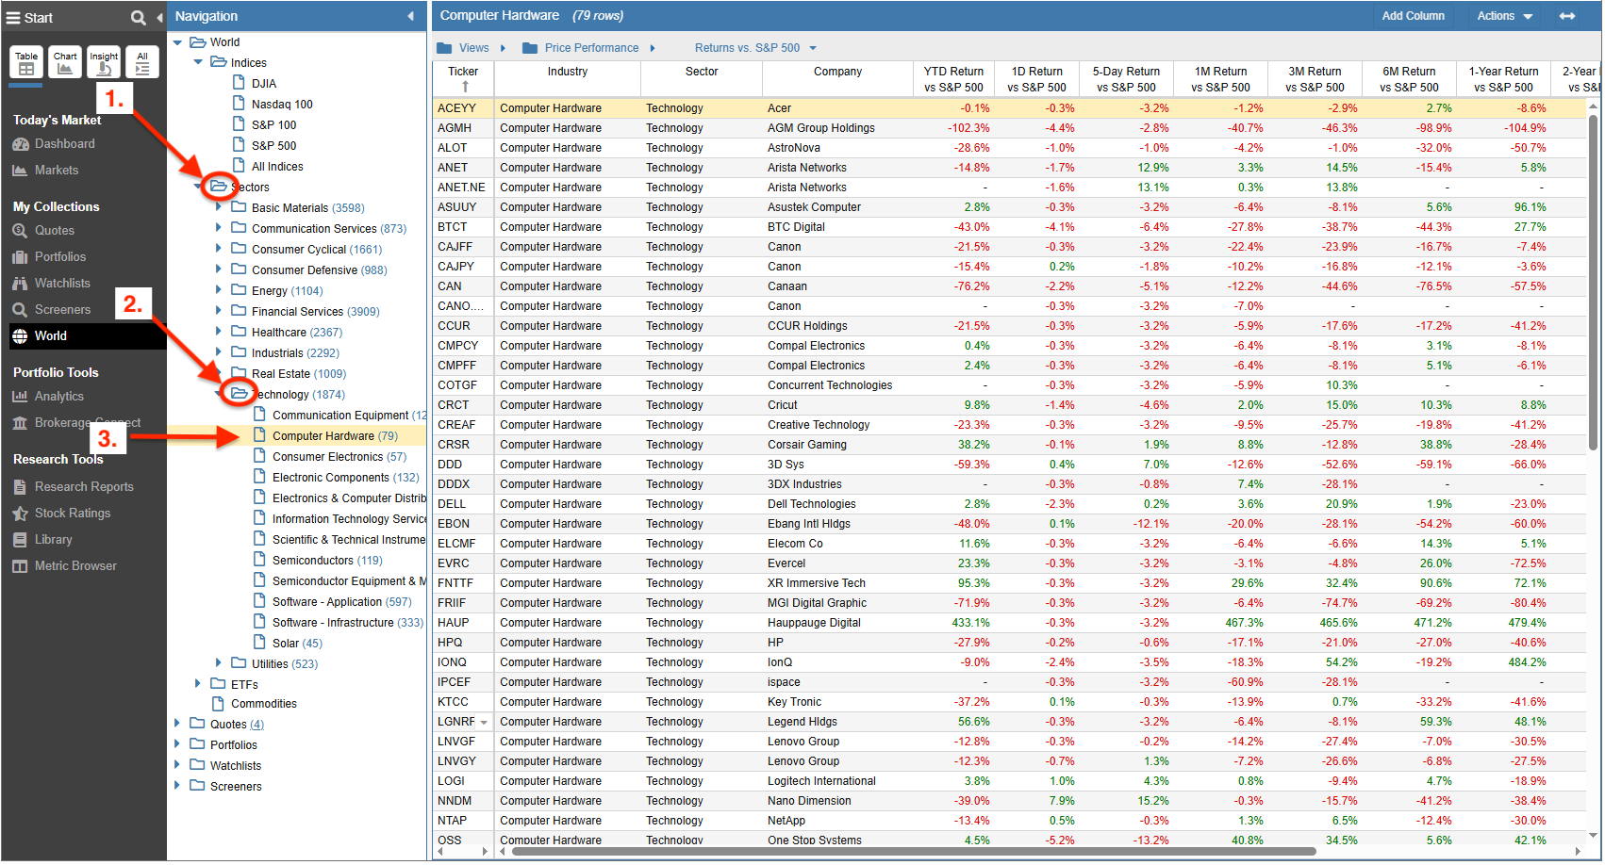Screen dimensions: 1605x865
Task: Expand ETFs tree node
Action: tap(198, 684)
